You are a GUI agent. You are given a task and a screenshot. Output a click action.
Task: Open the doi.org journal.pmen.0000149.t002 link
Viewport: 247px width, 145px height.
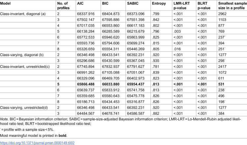click(x=37, y=143)
